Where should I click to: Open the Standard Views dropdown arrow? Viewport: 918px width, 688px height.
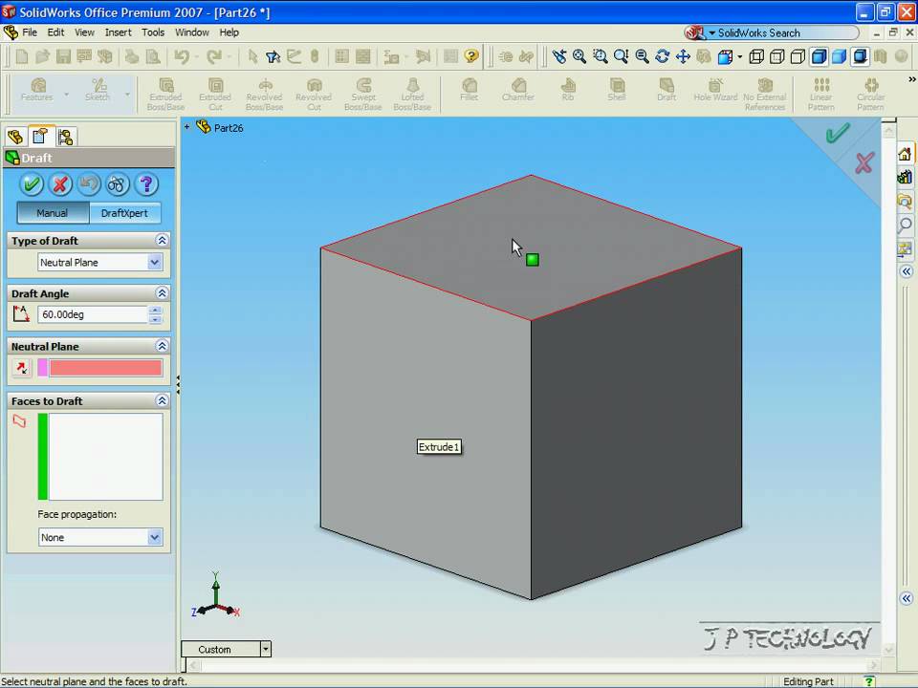coord(740,56)
